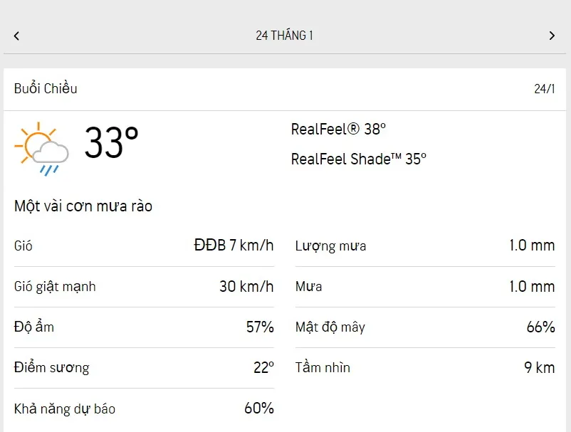Click the 24/1 date label

544,89
